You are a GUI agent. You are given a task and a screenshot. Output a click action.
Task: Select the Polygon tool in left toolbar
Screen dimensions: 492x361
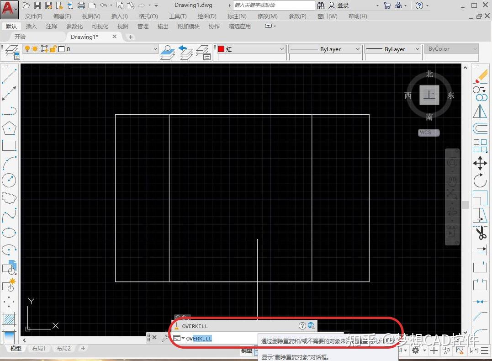click(x=9, y=128)
